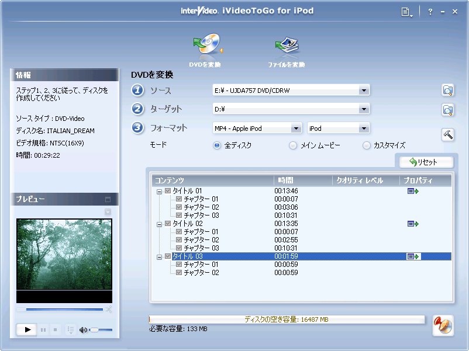Screen dimensions: 469x351
Task: Open the iPod profile dropdown
Action: click(x=364, y=128)
